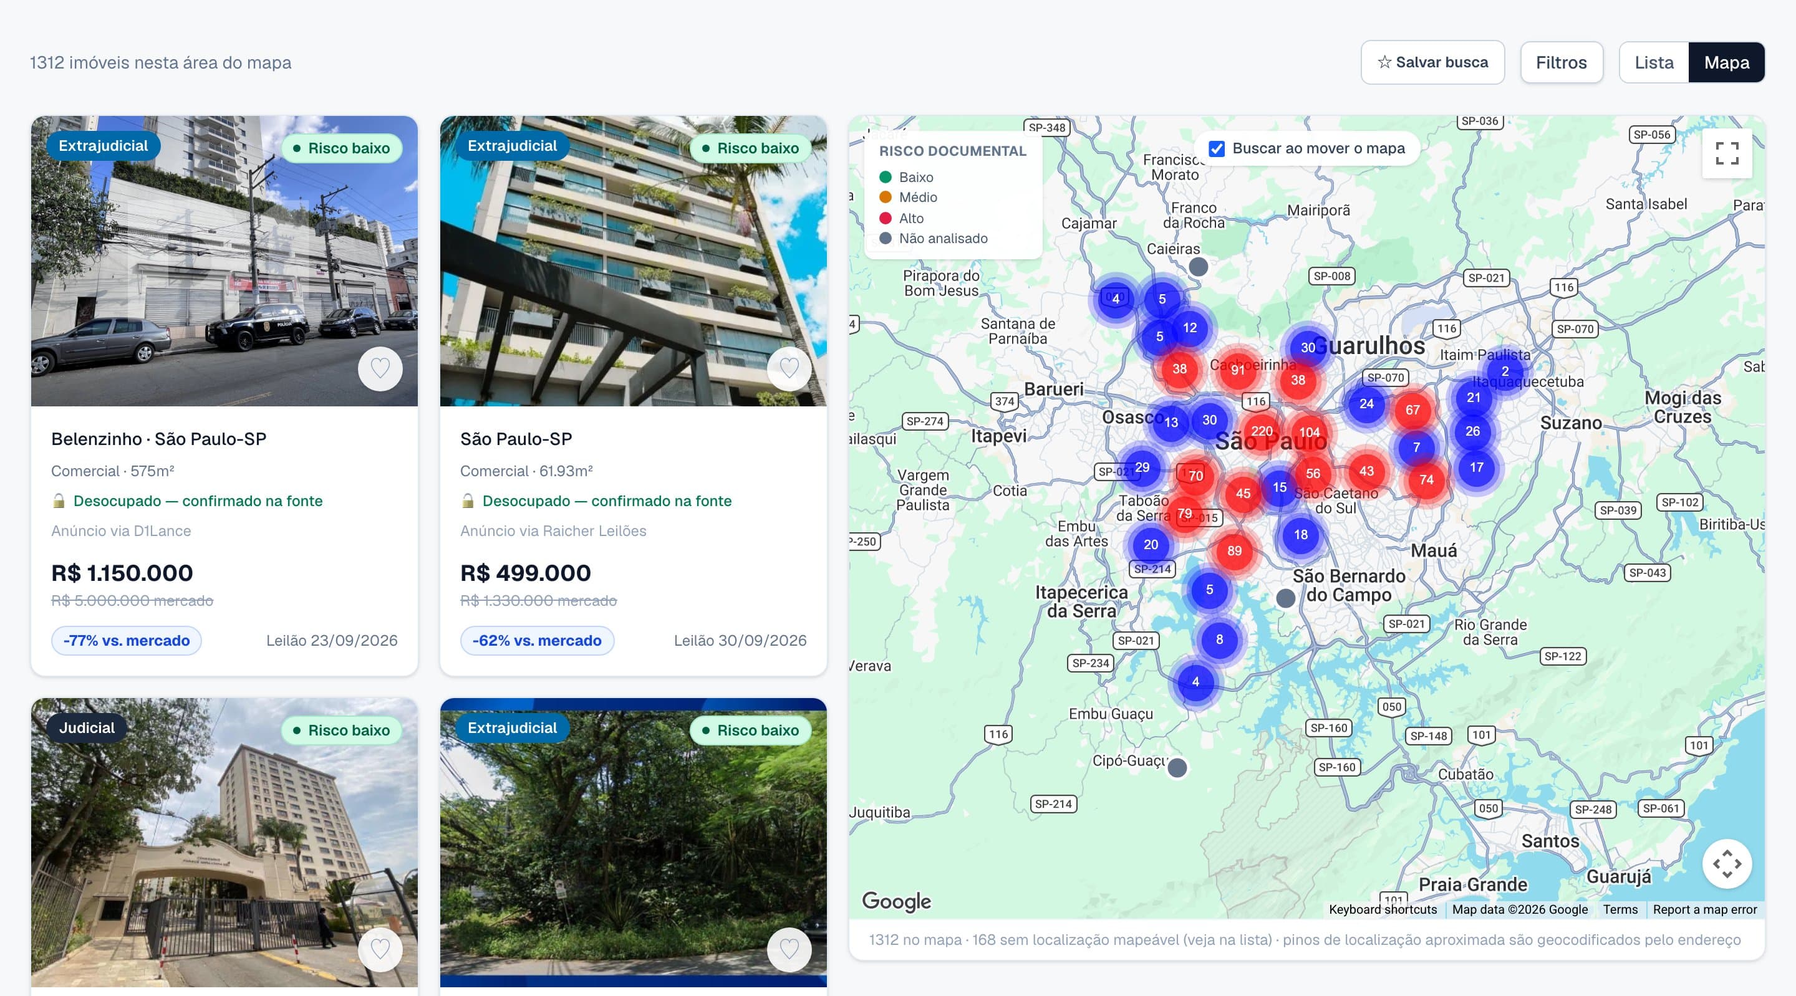1796x996 pixels.
Task: Open the blue 8 cluster marker
Action: point(1219,639)
